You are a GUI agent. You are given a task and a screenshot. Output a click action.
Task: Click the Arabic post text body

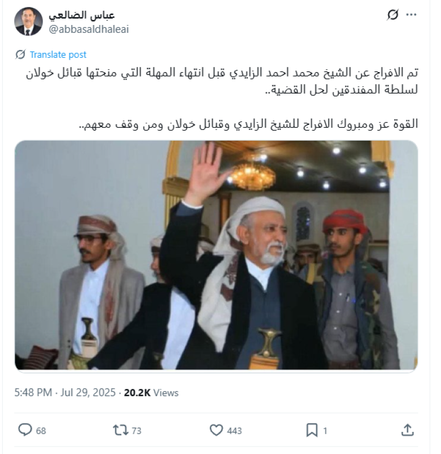[222, 98]
